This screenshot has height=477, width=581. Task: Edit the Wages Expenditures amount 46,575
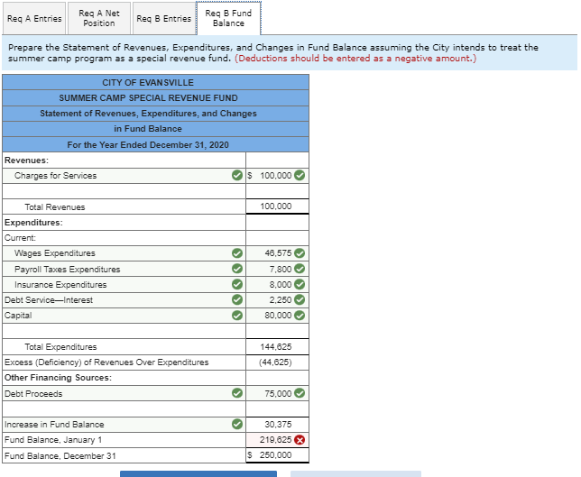(277, 253)
